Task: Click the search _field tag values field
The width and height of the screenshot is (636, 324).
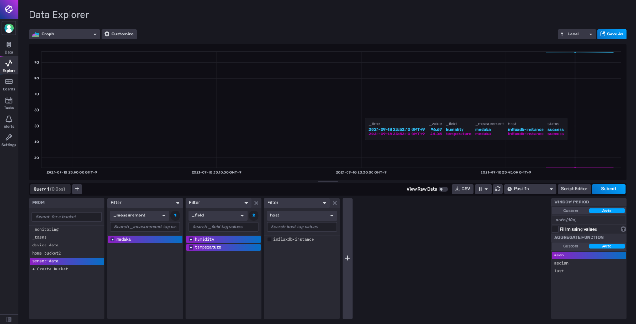Action: tap(224, 227)
